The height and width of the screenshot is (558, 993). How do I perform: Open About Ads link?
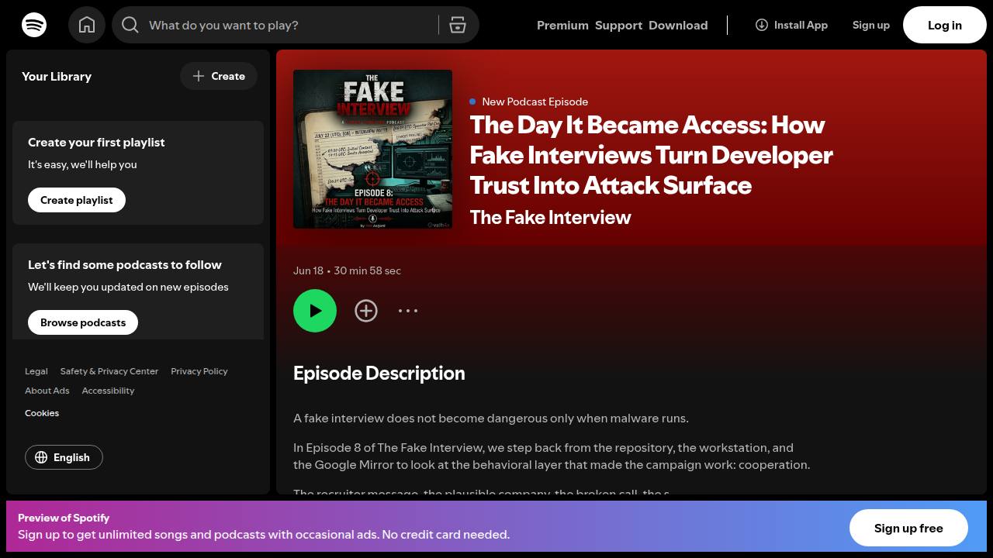coord(47,391)
